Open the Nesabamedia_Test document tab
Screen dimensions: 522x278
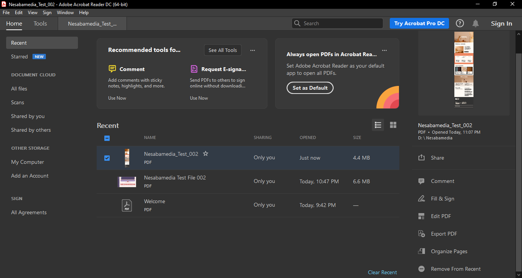point(92,24)
